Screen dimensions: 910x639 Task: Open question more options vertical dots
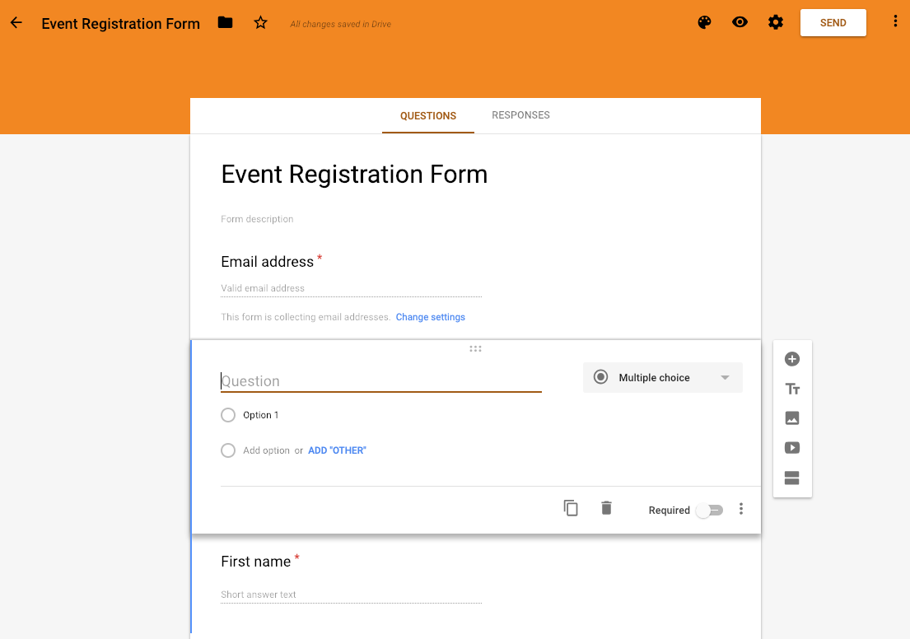pyautogui.click(x=741, y=509)
